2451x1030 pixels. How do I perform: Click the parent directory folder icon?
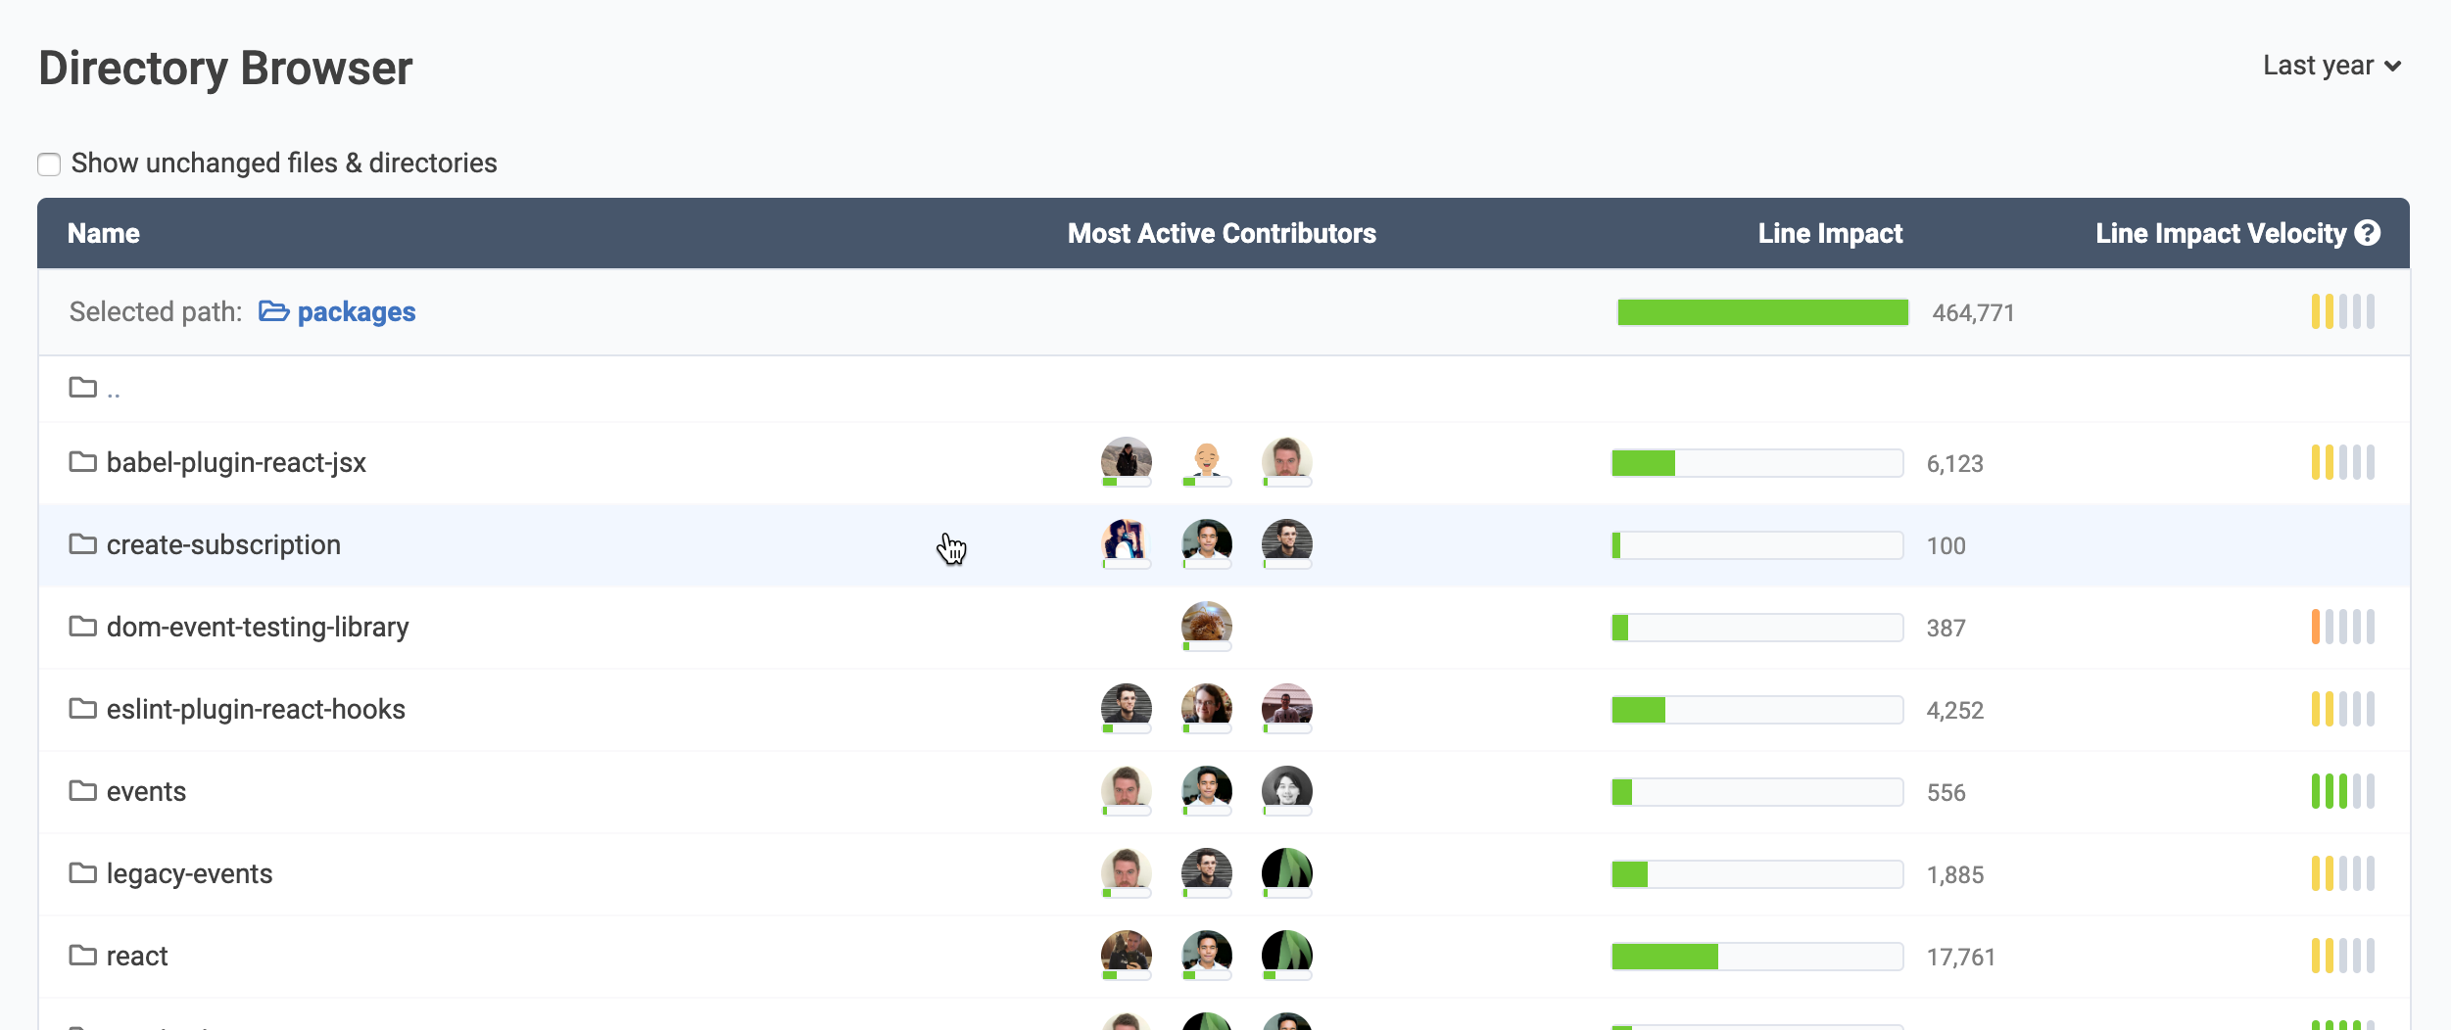point(83,388)
